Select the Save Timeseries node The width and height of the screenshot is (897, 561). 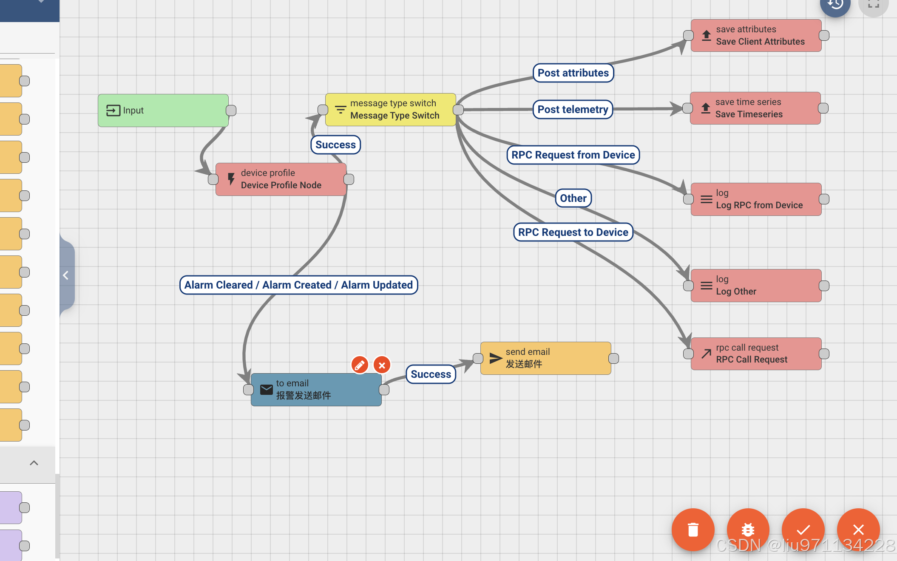(x=755, y=108)
